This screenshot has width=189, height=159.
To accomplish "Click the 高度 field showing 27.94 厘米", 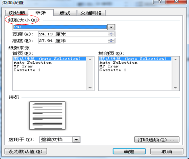I will pos(73,41).
